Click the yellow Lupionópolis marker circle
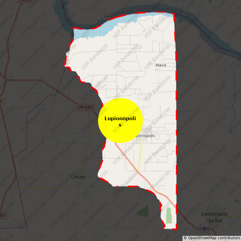Image resolution: width=241 pixels, height=241 pixels. pyautogui.click(x=120, y=120)
